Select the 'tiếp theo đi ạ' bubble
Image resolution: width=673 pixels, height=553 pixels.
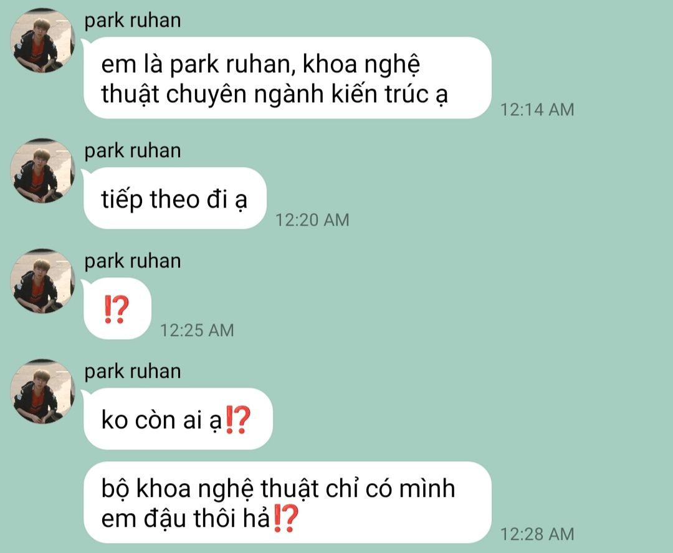coord(174,198)
